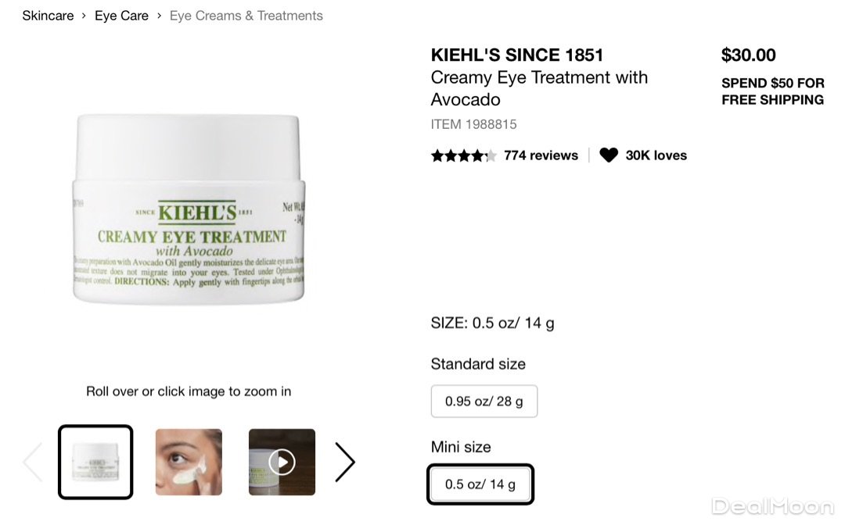Click breadcrumb chevron after Eye Care
The width and height of the screenshot is (845, 525).
coord(159,16)
